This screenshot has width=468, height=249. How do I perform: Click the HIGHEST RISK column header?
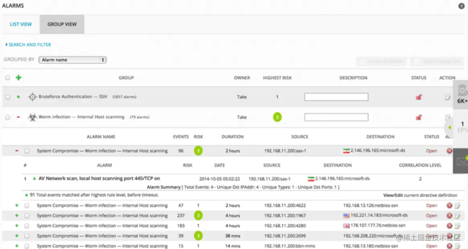click(277, 78)
